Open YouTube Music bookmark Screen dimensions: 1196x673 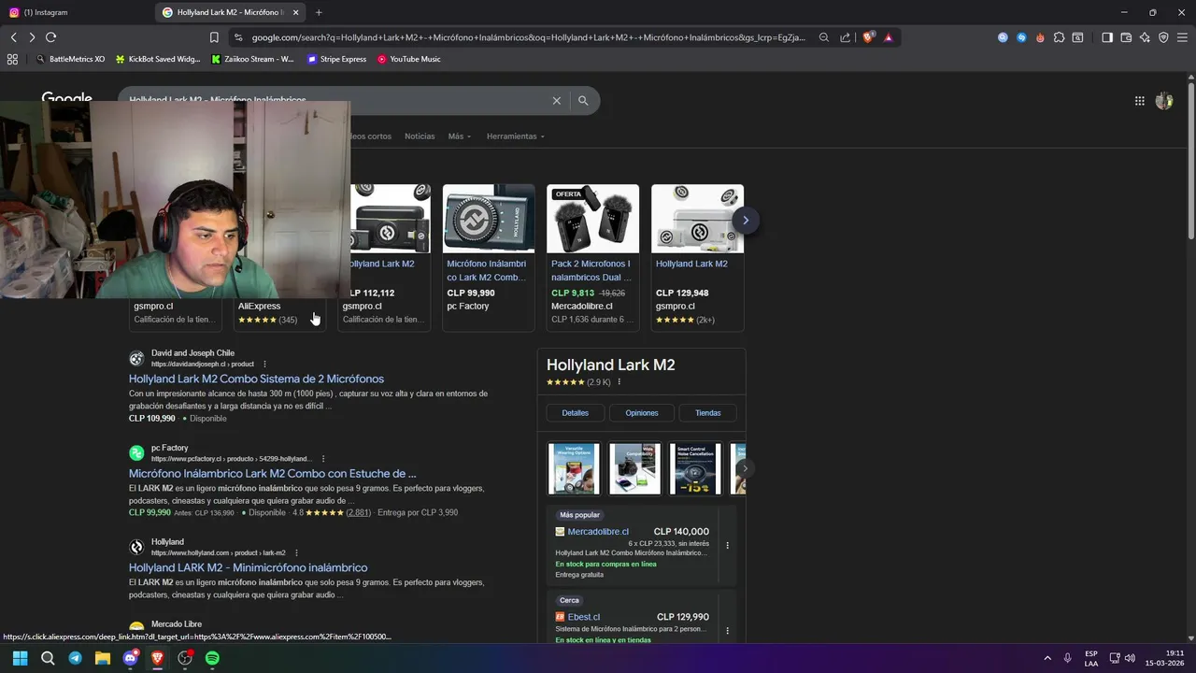click(408, 59)
